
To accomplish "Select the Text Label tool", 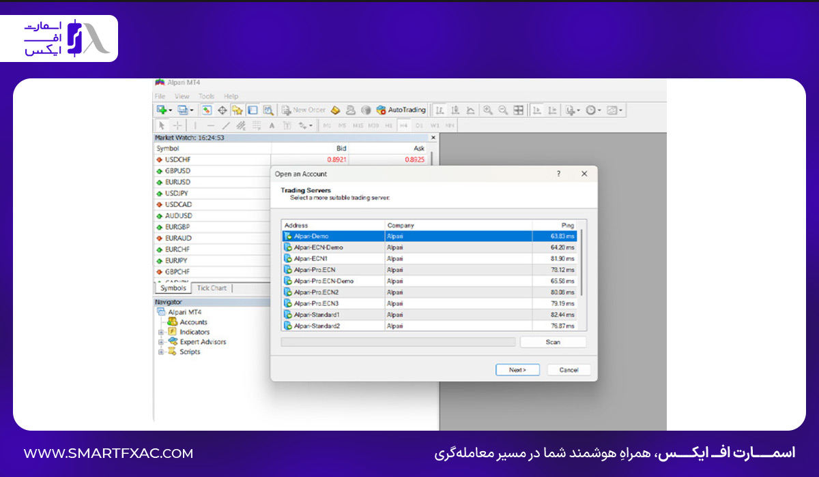I will coord(287,125).
